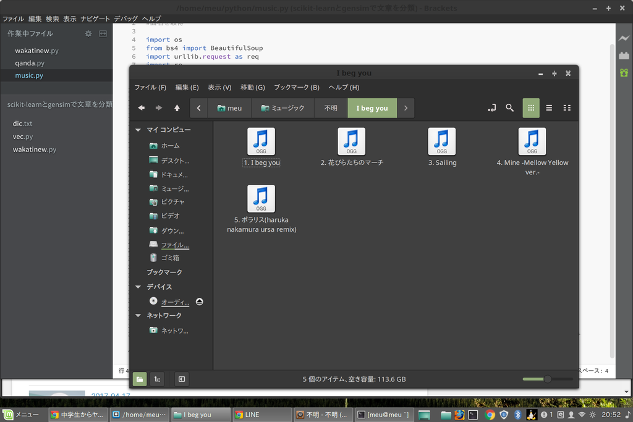Collapse the ネットワーク section

click(137, 315)
